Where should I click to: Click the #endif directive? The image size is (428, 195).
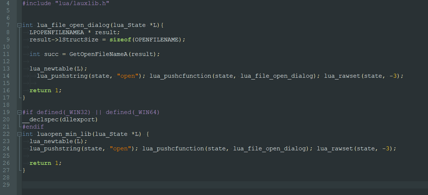tap(33, 126)
